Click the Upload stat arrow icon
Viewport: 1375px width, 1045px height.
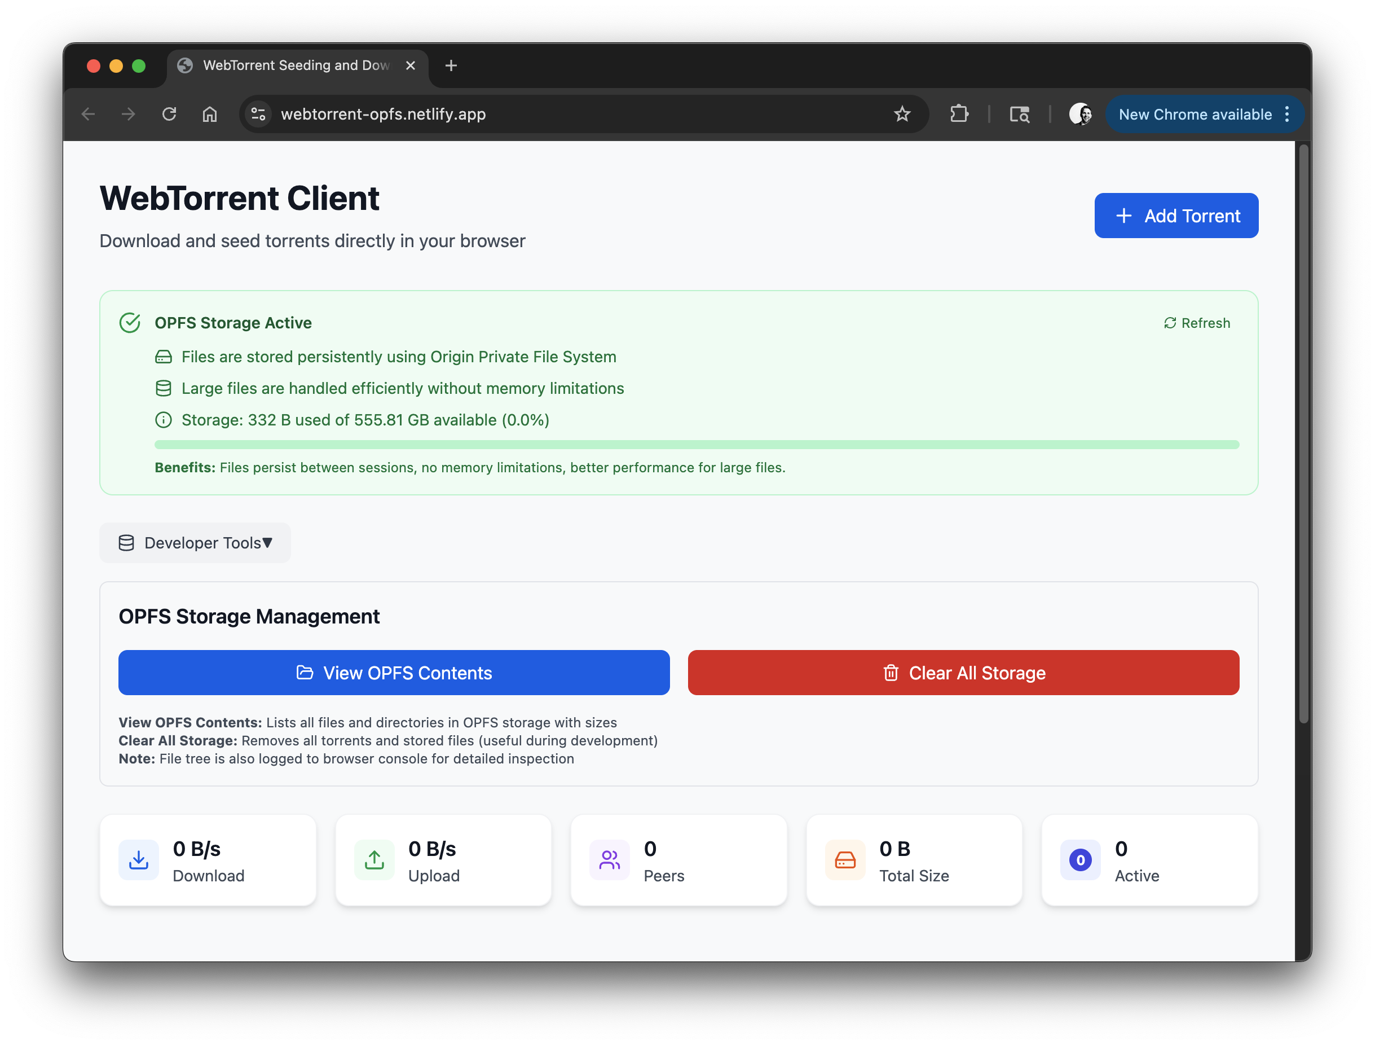[374, 860]
